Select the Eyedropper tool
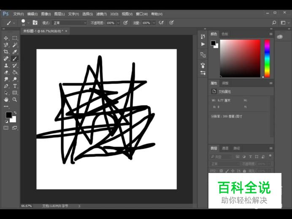 point(15,52)
